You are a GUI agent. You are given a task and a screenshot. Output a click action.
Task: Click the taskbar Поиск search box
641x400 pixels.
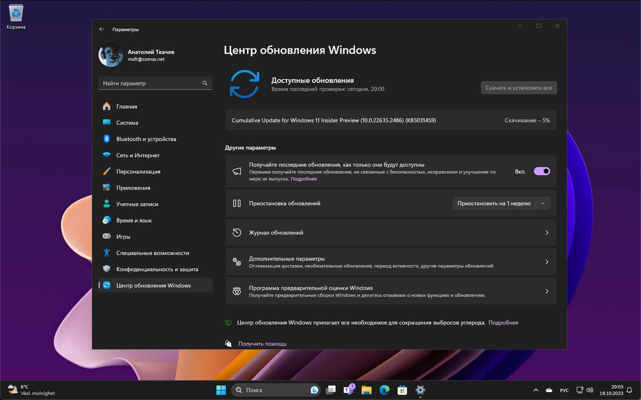pyautogui.click(x=276, y=390)
